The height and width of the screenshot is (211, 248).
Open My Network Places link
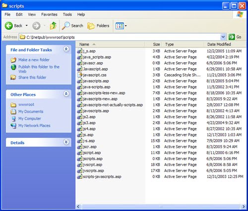pos(34,126)
